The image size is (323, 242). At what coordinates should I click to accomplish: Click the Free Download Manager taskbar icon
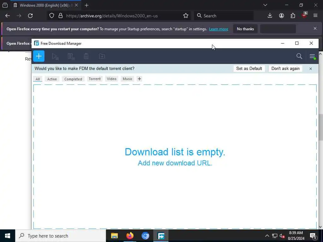coord(161,236)
